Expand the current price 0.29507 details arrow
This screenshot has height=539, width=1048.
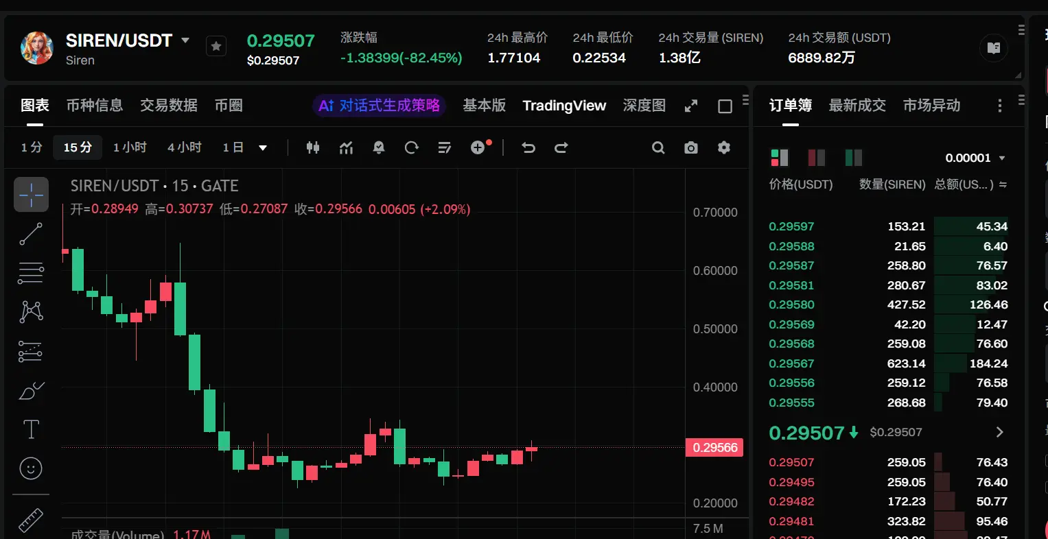pyautogui.click(x=999, y=432)
